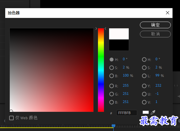Click the small white swatch beside eyedropper
This screenshot has height=131, width=180.
(x=146, y=112)
